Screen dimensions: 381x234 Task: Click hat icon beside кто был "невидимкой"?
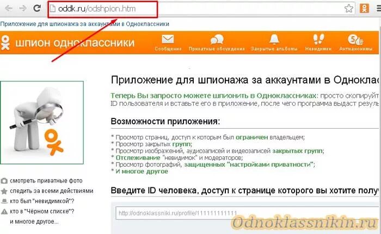click(x=4, y=201)
